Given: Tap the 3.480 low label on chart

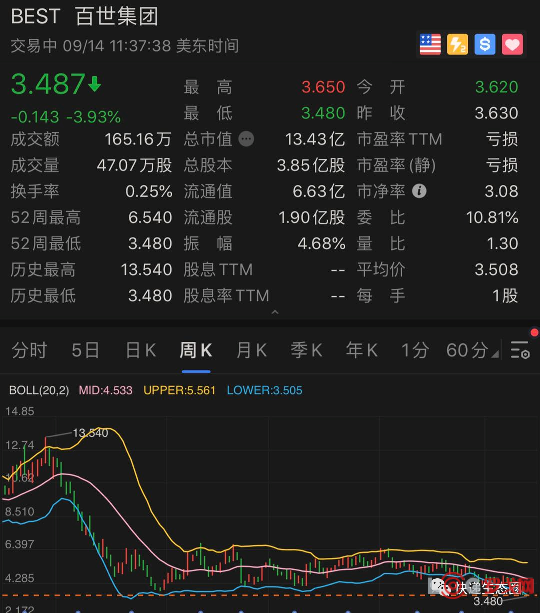Looking at the screenshot, I should 488,601.
